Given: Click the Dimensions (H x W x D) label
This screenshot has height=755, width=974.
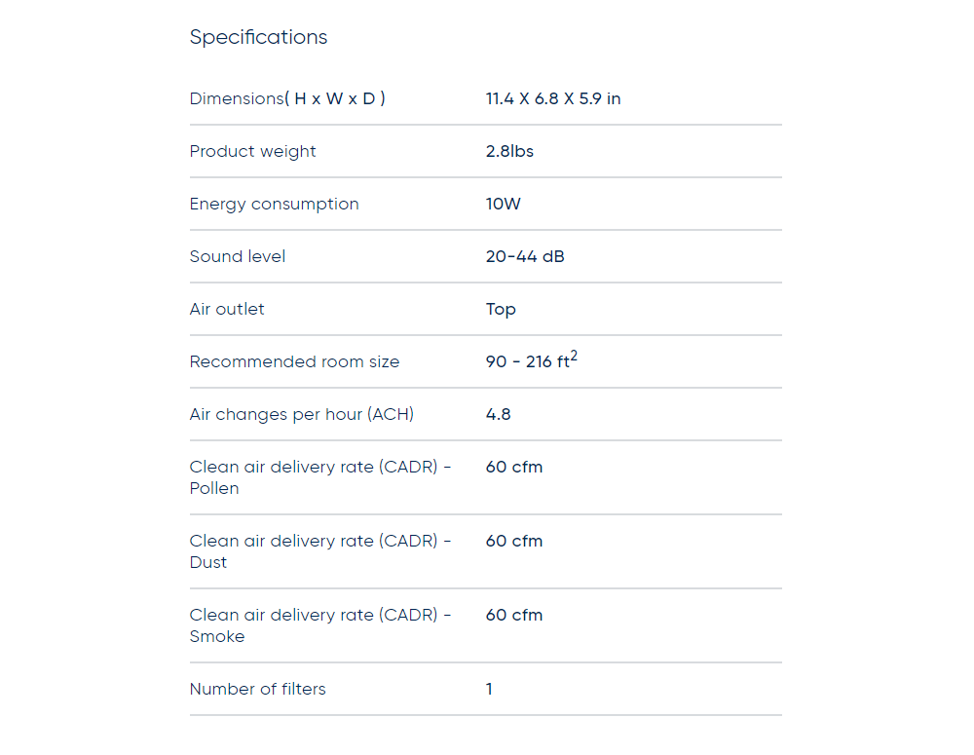Looking at the screenshot, I should (287, 98).
